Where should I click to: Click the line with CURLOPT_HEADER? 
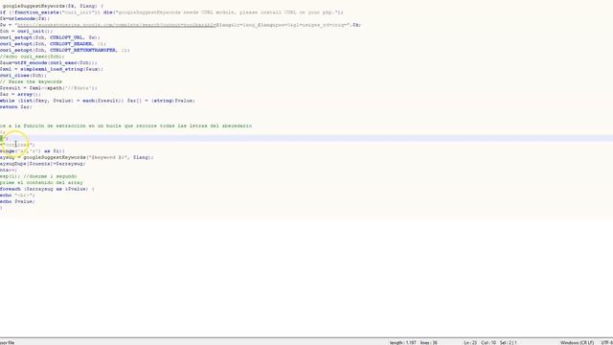54,44
